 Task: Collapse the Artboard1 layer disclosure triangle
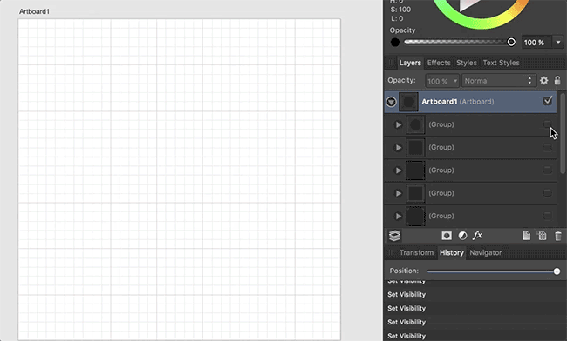pos(391,102)
